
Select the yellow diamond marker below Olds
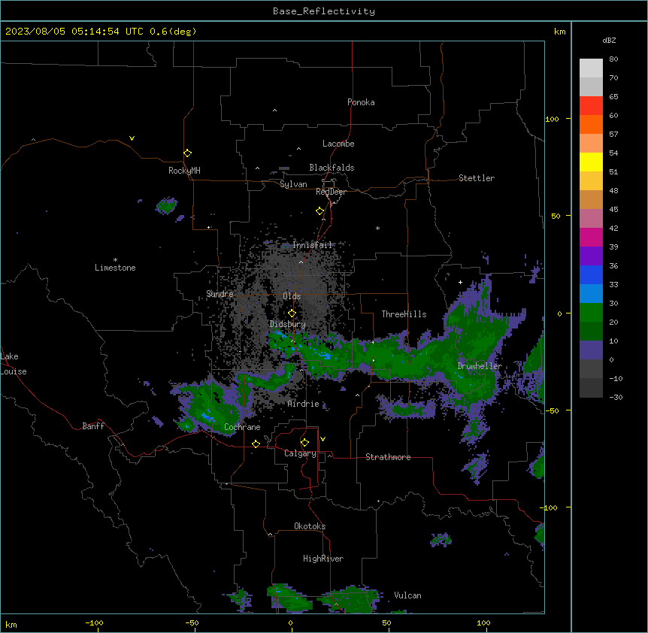click(x=292, y=313)
